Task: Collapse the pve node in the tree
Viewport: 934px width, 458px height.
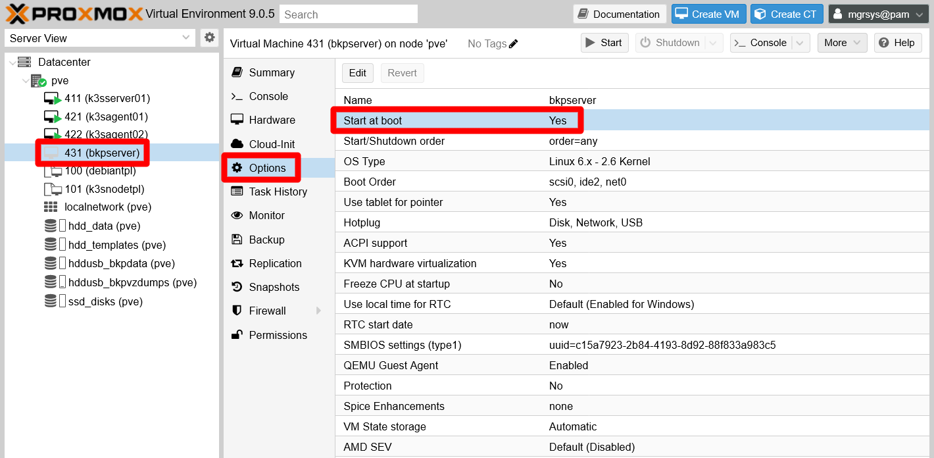Action: coord(26,80)
